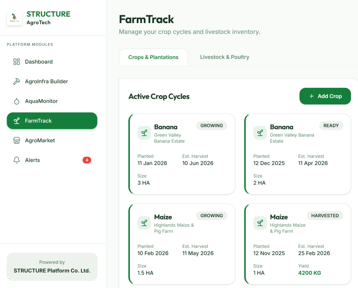Screen dimensions: 358x288
Task: Select the Crops & Plantations tab
Action: tap(153, 57)
